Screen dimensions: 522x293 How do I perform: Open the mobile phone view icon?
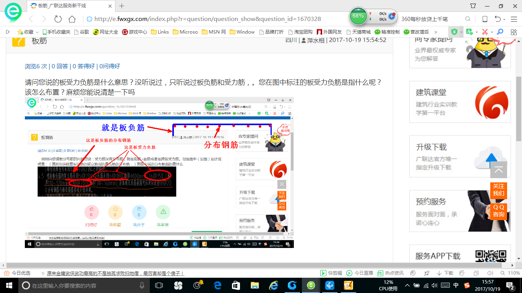click(x=485, y=19)
